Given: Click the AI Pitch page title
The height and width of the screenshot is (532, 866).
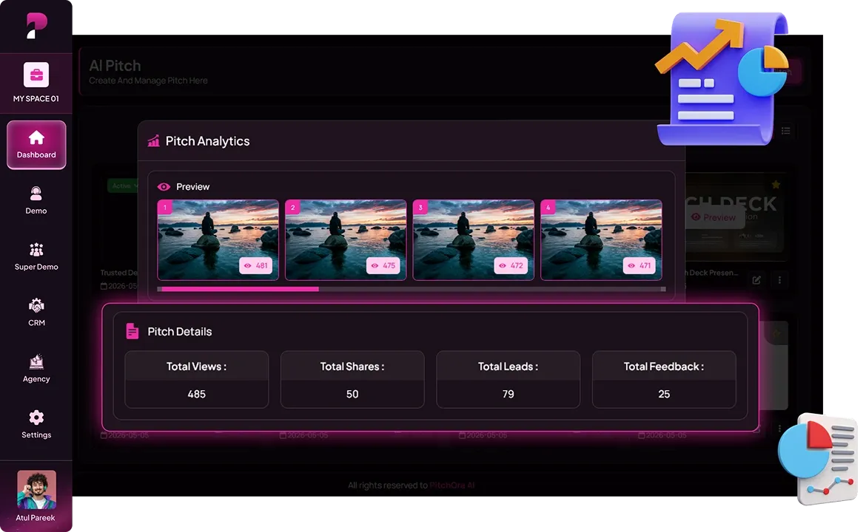Looking at the screenshot, I should click(x=115, y=66).
